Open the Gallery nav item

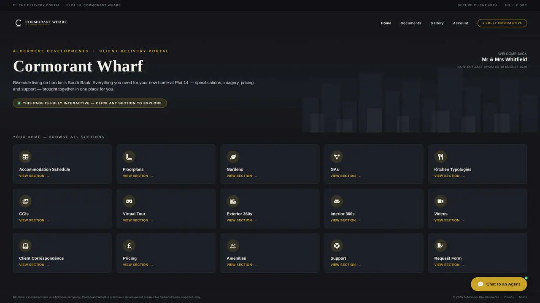click(x=437, y=23)
